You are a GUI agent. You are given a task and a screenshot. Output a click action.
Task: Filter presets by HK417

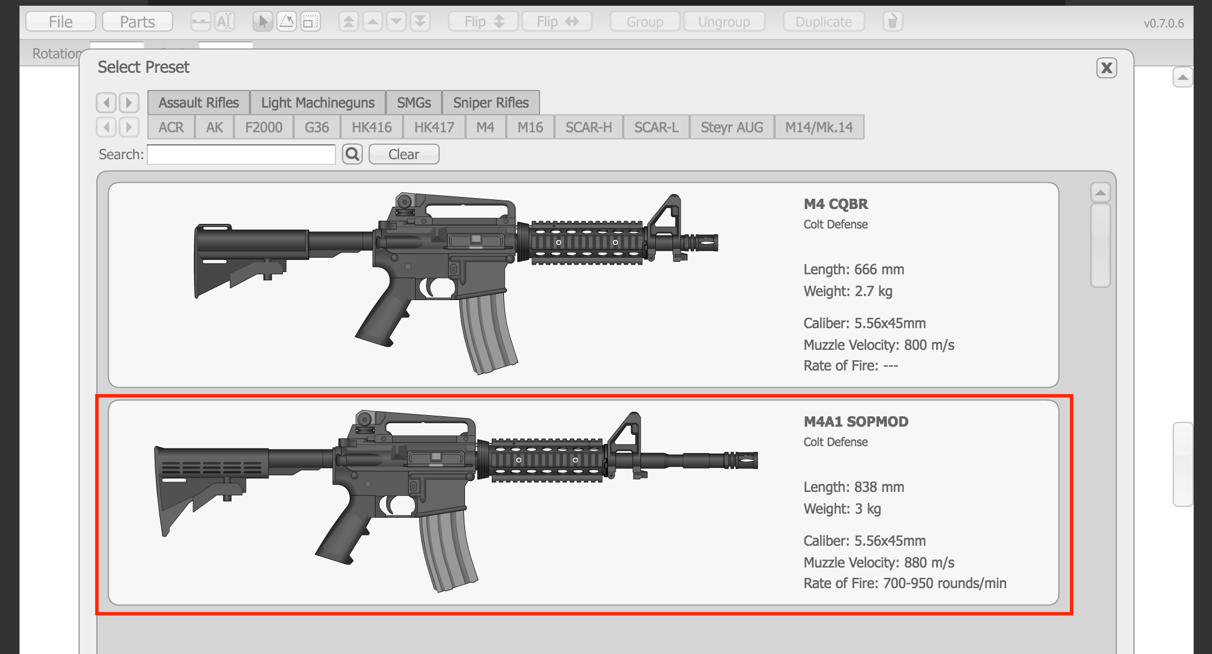(434, 127)
